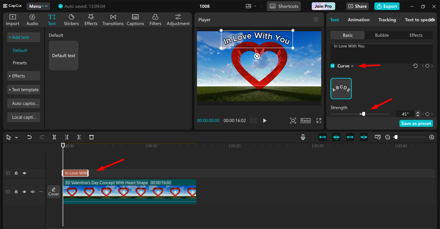The width and height of the screenshot is (440, 229).
Task: Zoom out the timeline
Action: pos(388,137)
